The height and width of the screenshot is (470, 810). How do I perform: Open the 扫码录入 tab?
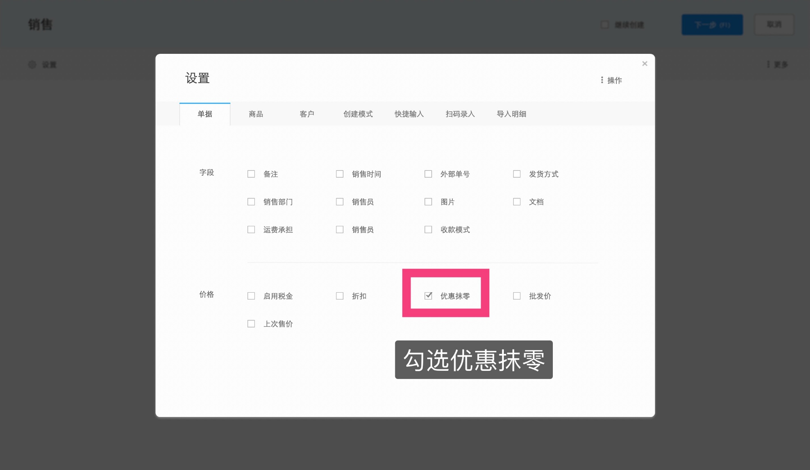(460, 114)
